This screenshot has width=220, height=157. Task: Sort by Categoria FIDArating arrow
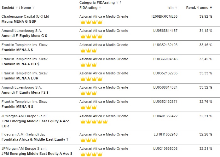tap(117, 3)
